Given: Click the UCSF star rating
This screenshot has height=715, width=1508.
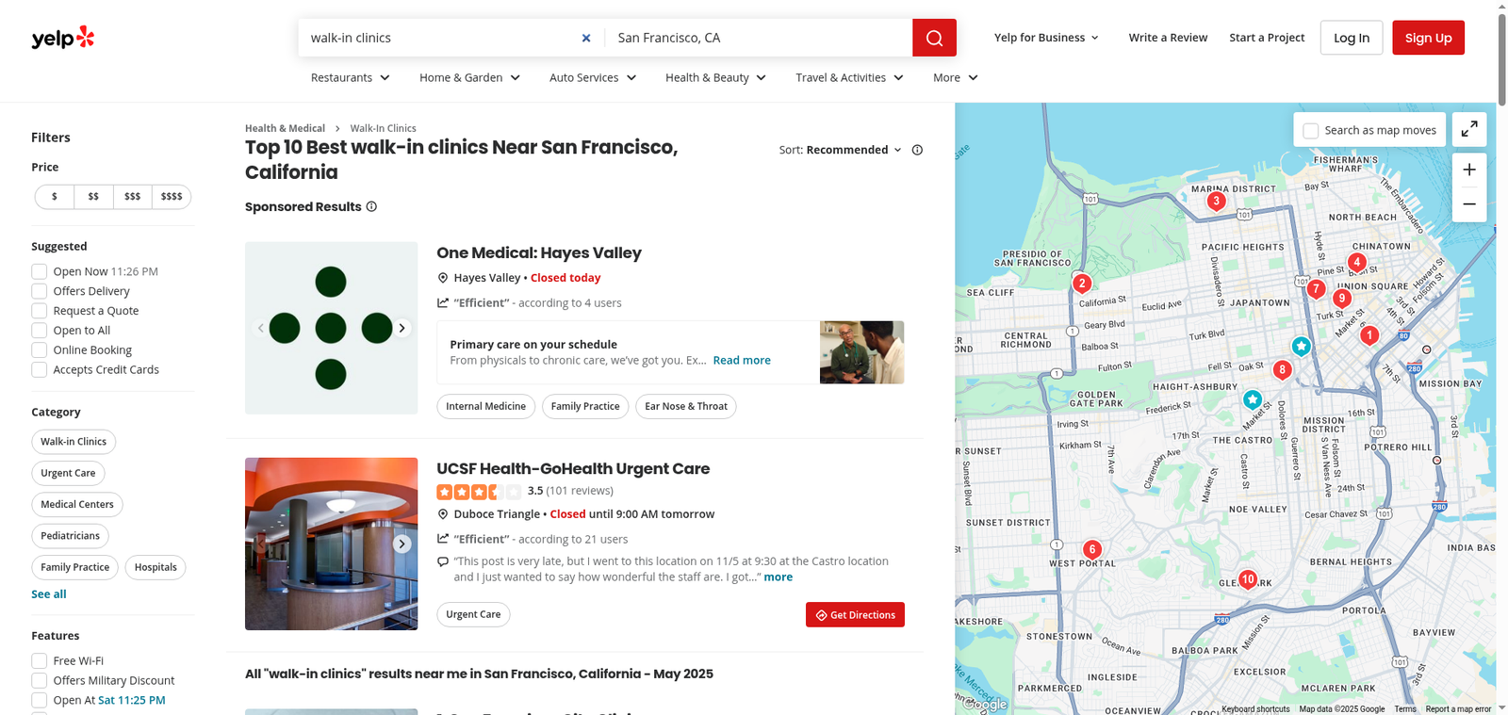Looking at the screenshot, I should coord(479,491).
